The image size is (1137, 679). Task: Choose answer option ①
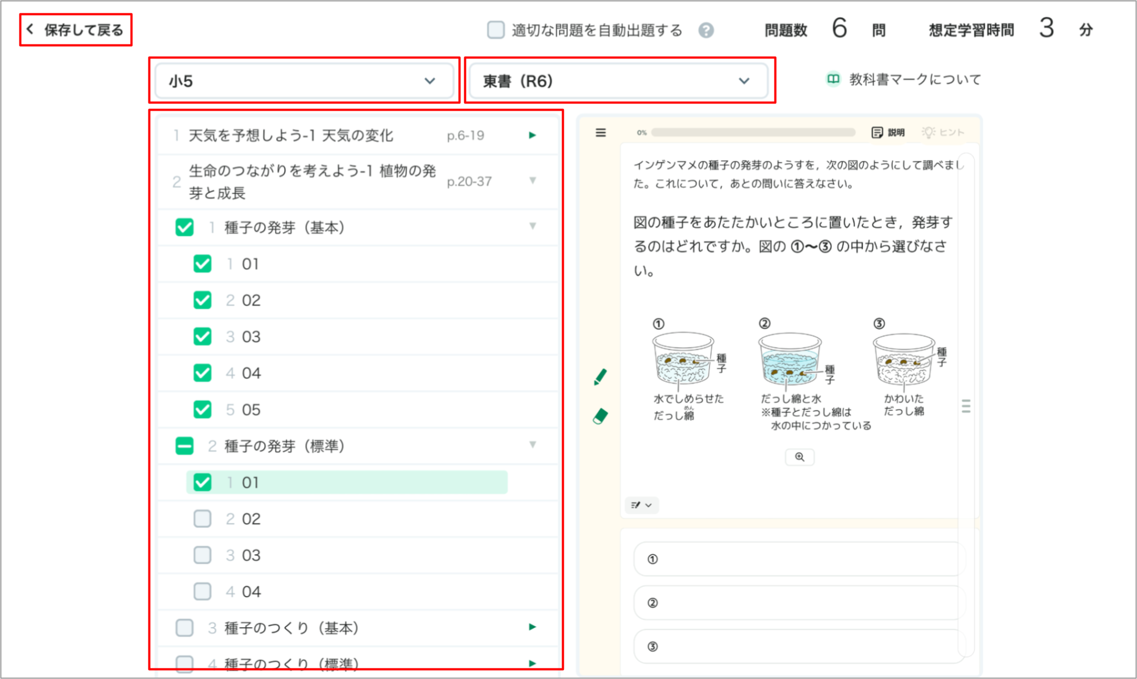tap(798, 559)
